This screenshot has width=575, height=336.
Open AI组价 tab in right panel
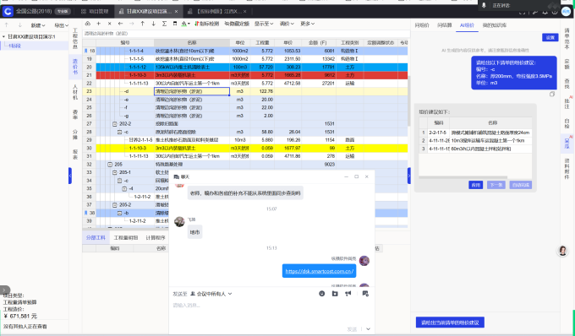click(467, 25)
